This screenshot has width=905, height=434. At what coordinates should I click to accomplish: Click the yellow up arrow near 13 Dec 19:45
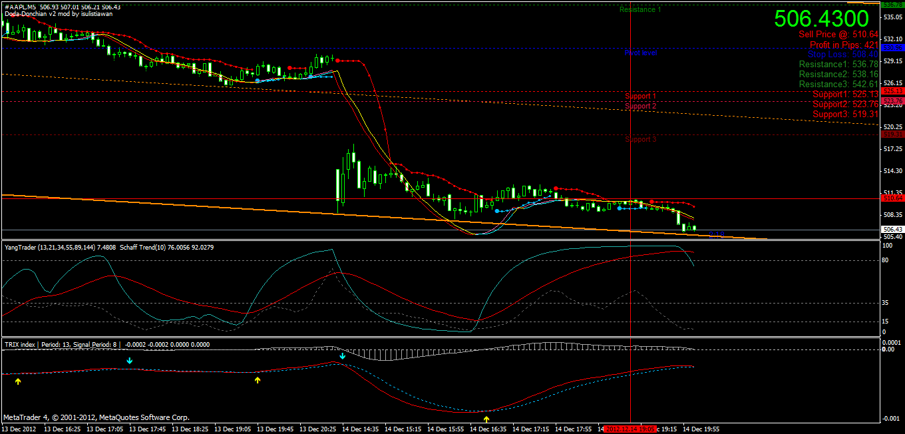[x=258, y=380]
